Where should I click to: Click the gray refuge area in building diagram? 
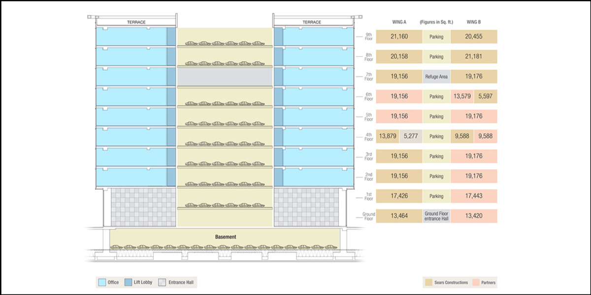(x=225, y=77)
